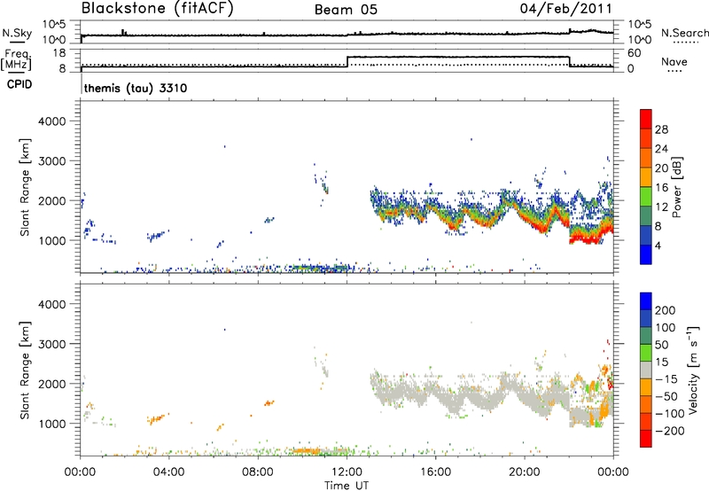The width and height of the screenshot is (709, 491).
Task: Click the 'Time UT' axis title
Action: click(x=347, y=485)
